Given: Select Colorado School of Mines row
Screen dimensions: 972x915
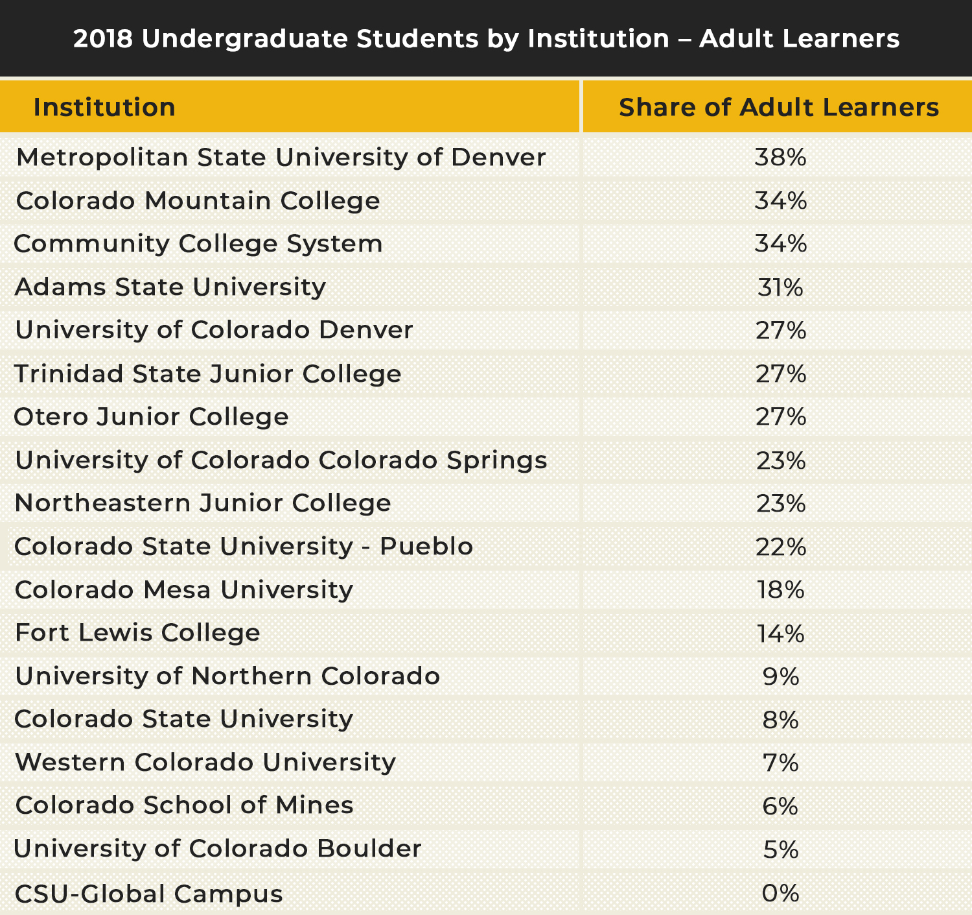Looking at the screenshot, I should (486, 805).
